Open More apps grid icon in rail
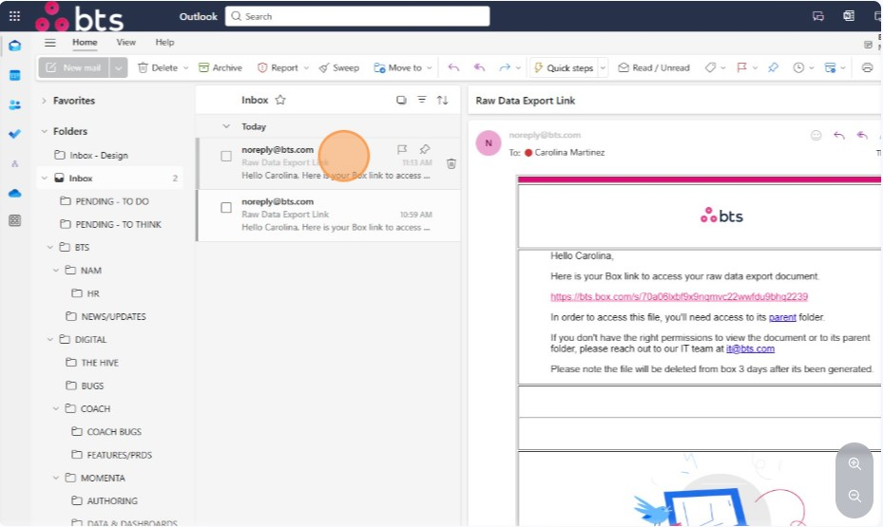 (14, 220)
